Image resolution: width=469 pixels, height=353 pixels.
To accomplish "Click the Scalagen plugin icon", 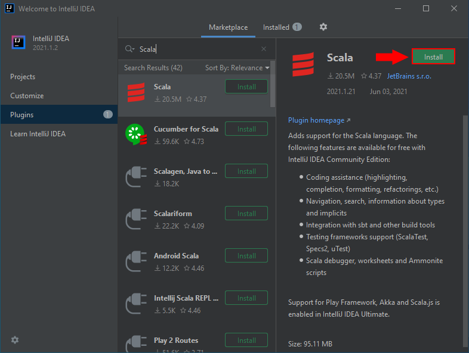I will (136, 177).
